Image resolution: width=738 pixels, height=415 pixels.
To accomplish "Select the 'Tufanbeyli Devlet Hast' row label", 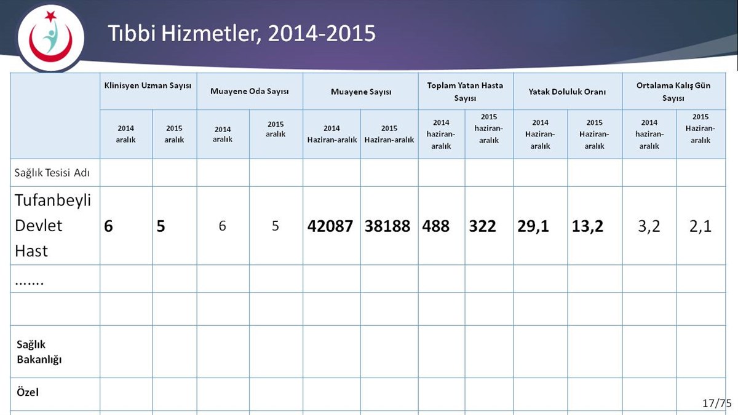I will (x=52, y=226).
